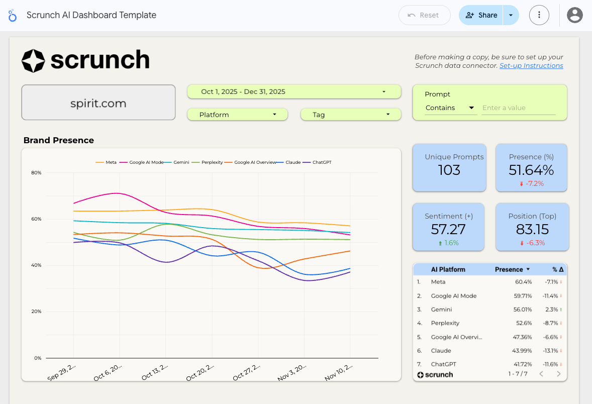Select the Claude table row
This screenshot has height=404, width=592.
pos(489,351)
